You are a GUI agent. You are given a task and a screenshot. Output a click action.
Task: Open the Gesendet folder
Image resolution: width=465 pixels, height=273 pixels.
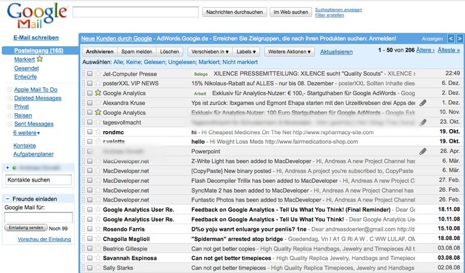[x=27, y=68]
